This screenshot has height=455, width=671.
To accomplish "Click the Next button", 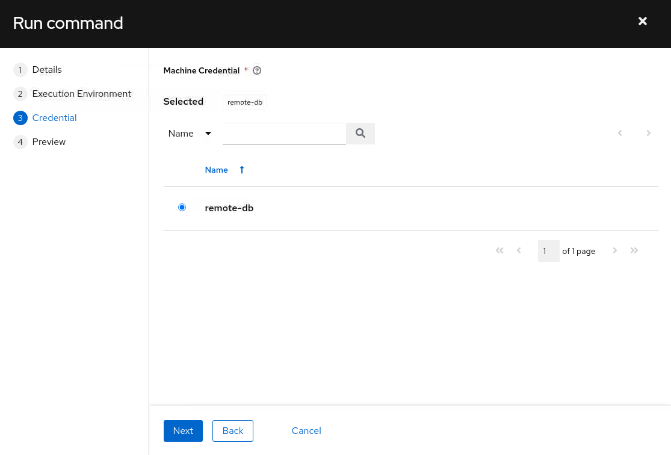I will (183, 430).
